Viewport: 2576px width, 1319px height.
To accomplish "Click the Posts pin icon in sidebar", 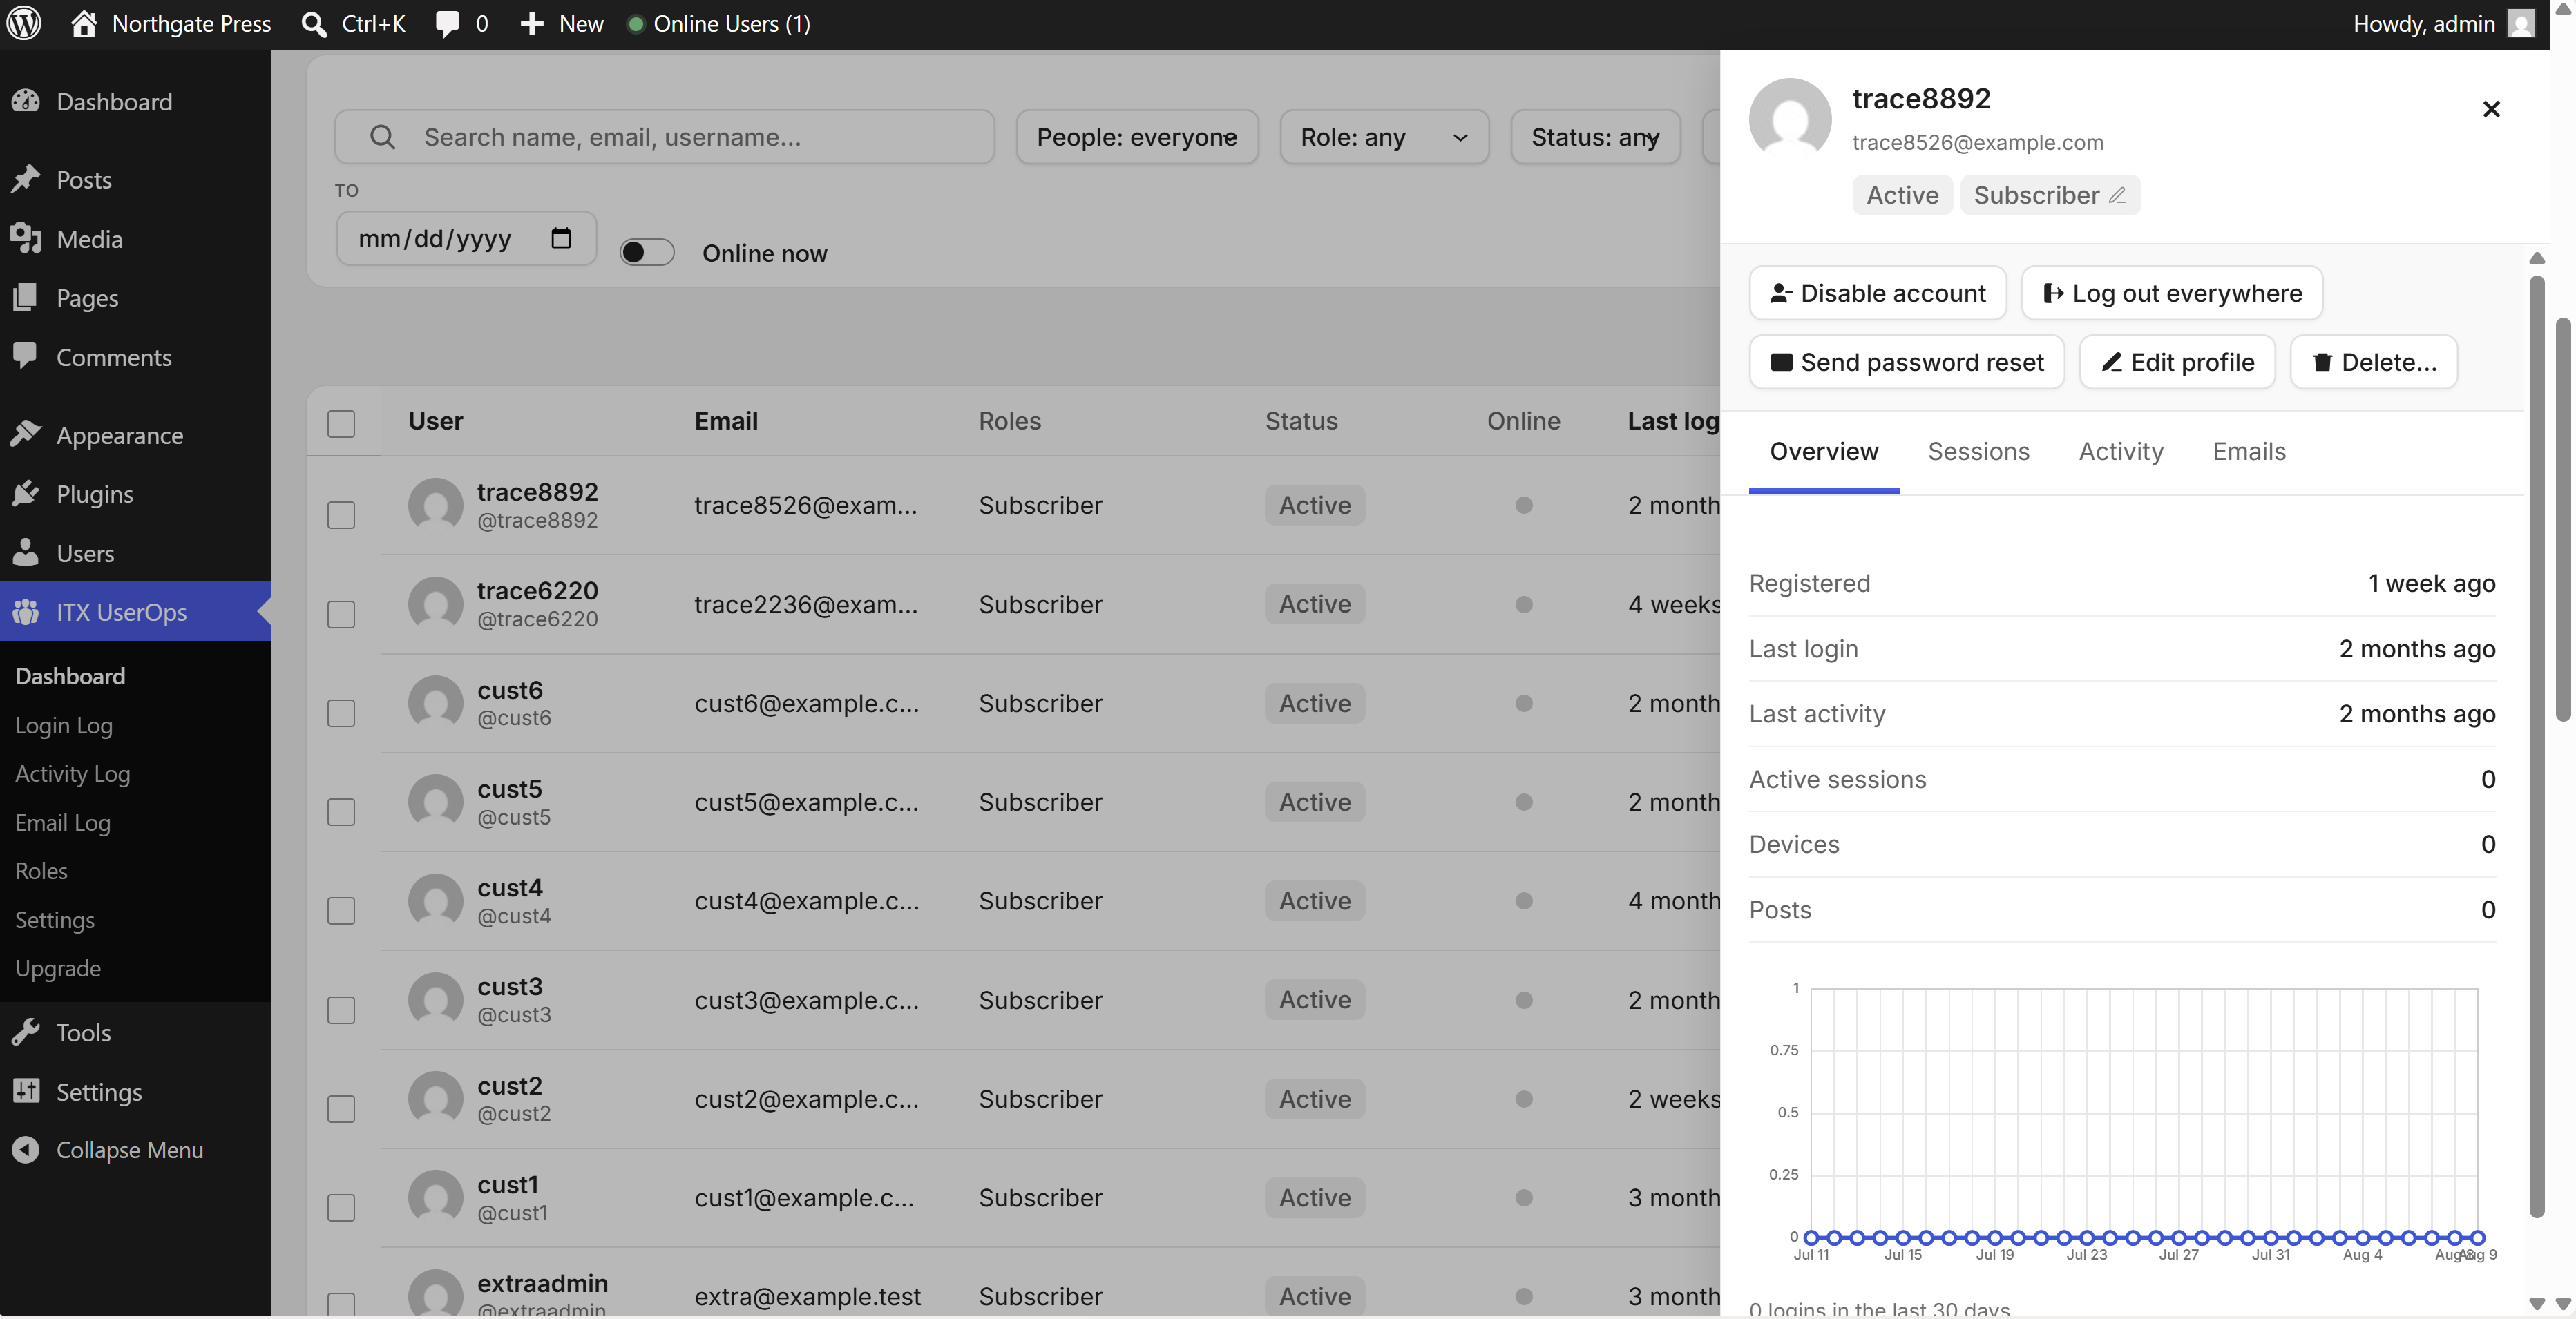I will click(26, 179).
